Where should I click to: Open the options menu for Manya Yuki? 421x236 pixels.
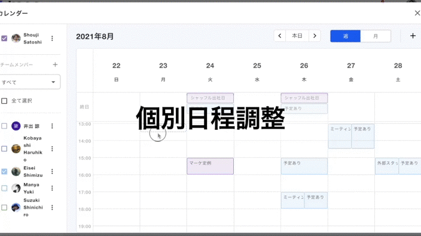coord(52,188)
